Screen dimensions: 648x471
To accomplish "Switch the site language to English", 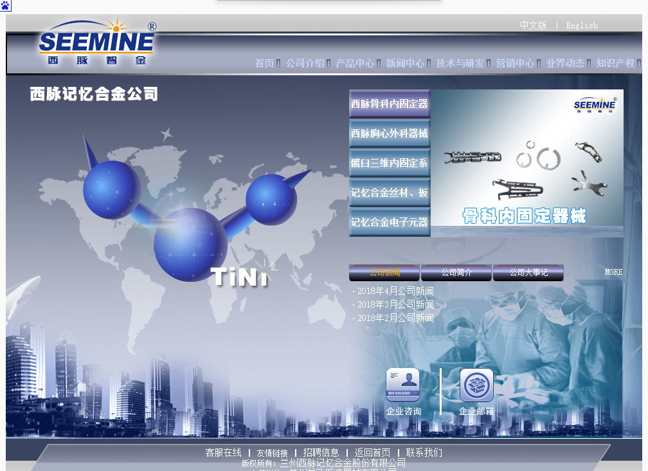I will click(582, 26).
